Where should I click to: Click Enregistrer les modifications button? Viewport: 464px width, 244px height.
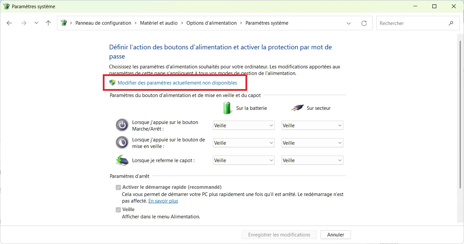click(279, 234)
